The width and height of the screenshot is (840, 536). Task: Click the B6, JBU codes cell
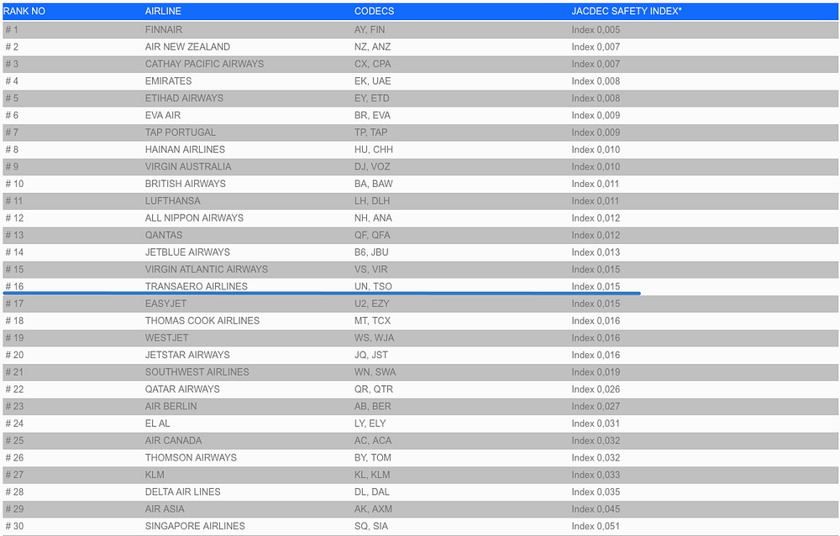point(371,252)
